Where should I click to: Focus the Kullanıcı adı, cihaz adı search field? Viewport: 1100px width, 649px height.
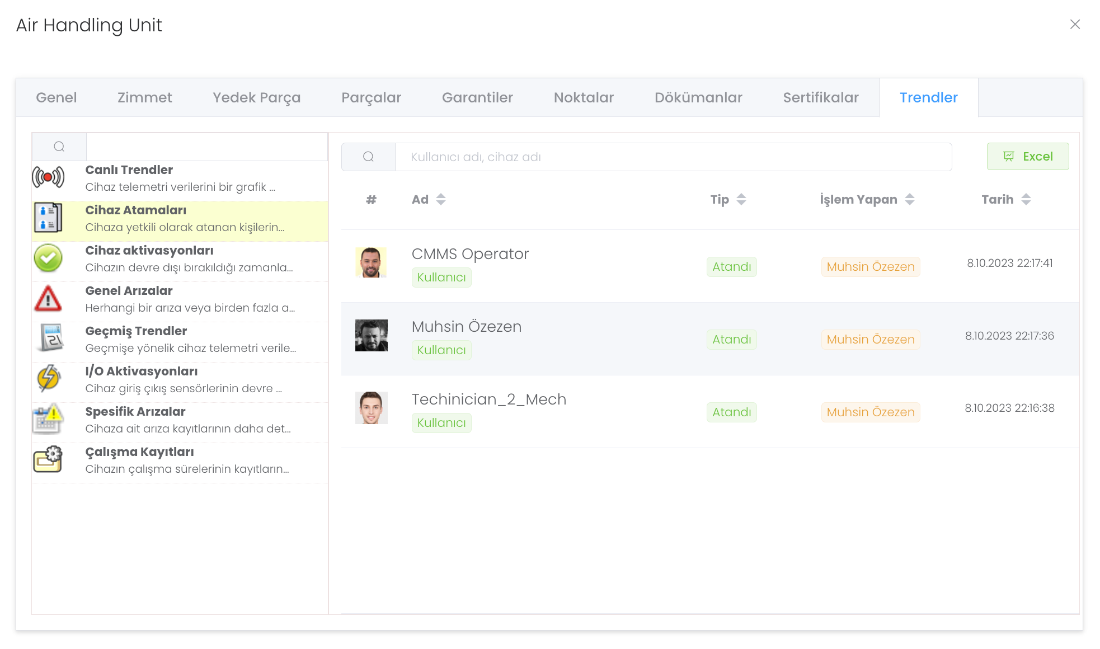click(x=673, y=157)
